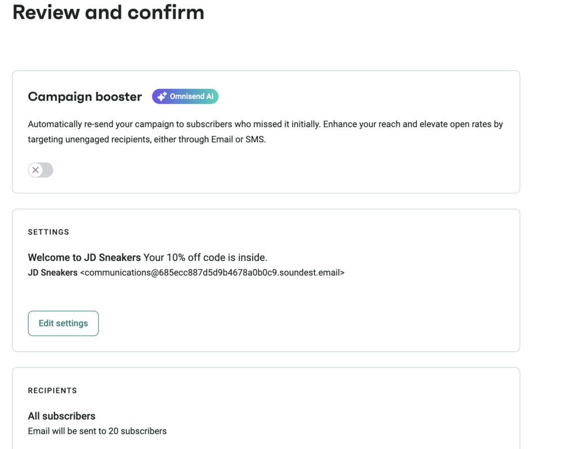Click the sparkle icon in Omnisend AI badge
Screen dimensions: 576x449
(161, 97)
